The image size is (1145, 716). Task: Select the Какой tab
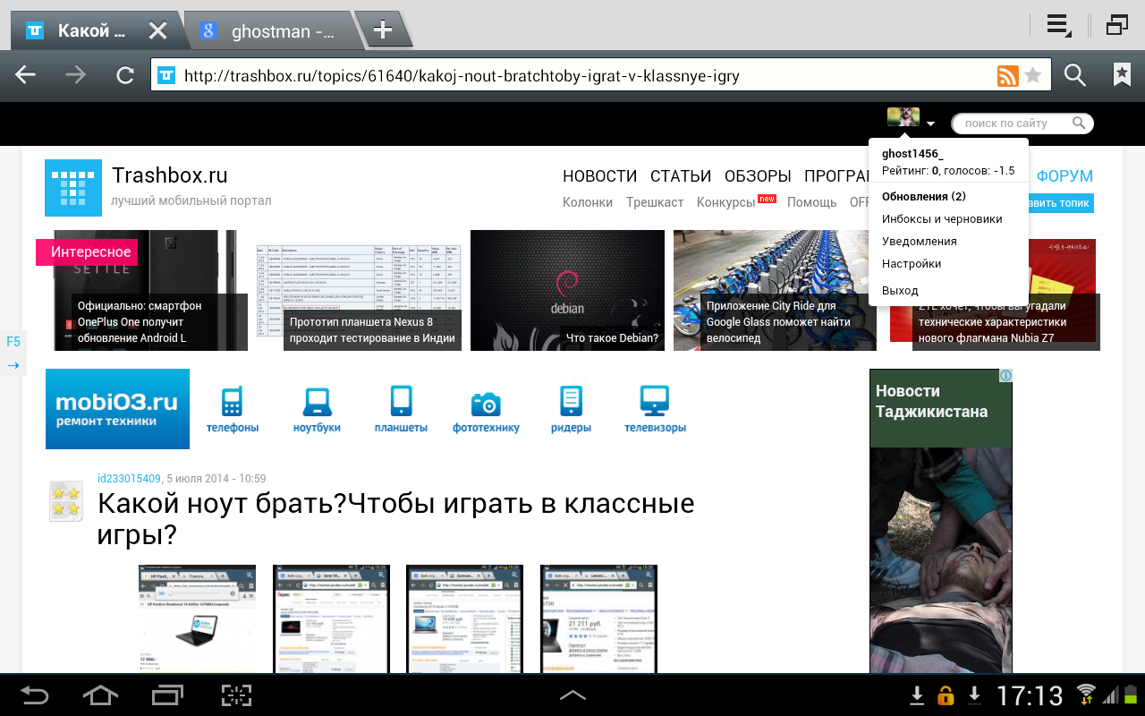pyautogui.click(x=93, y=31)
